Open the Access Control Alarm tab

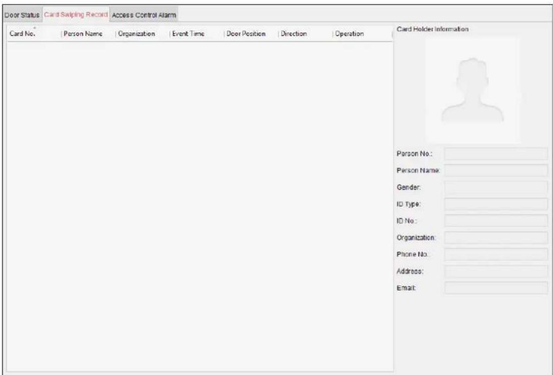[144, 15]
